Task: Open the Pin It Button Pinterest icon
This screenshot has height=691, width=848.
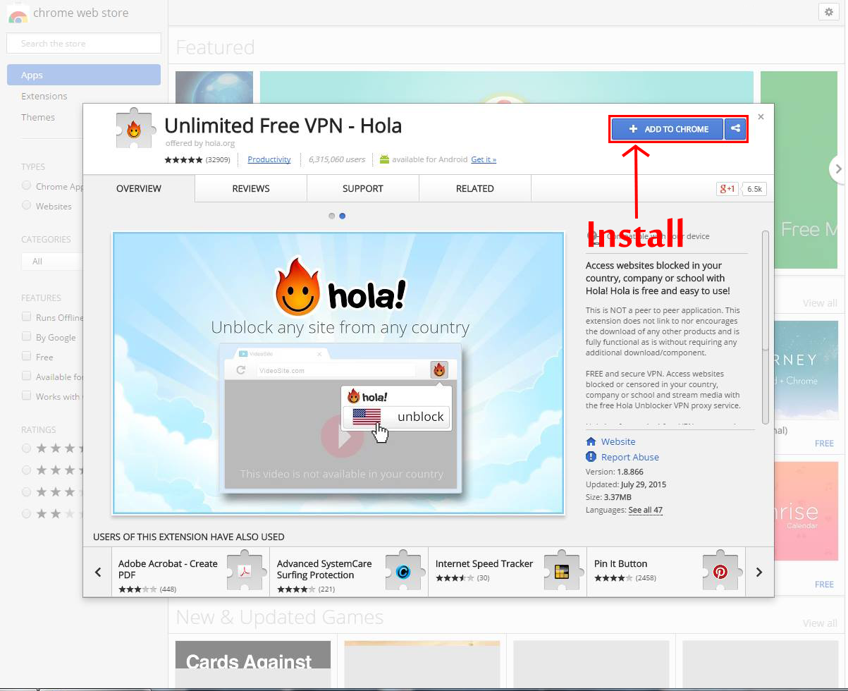Action: (720, 572)
